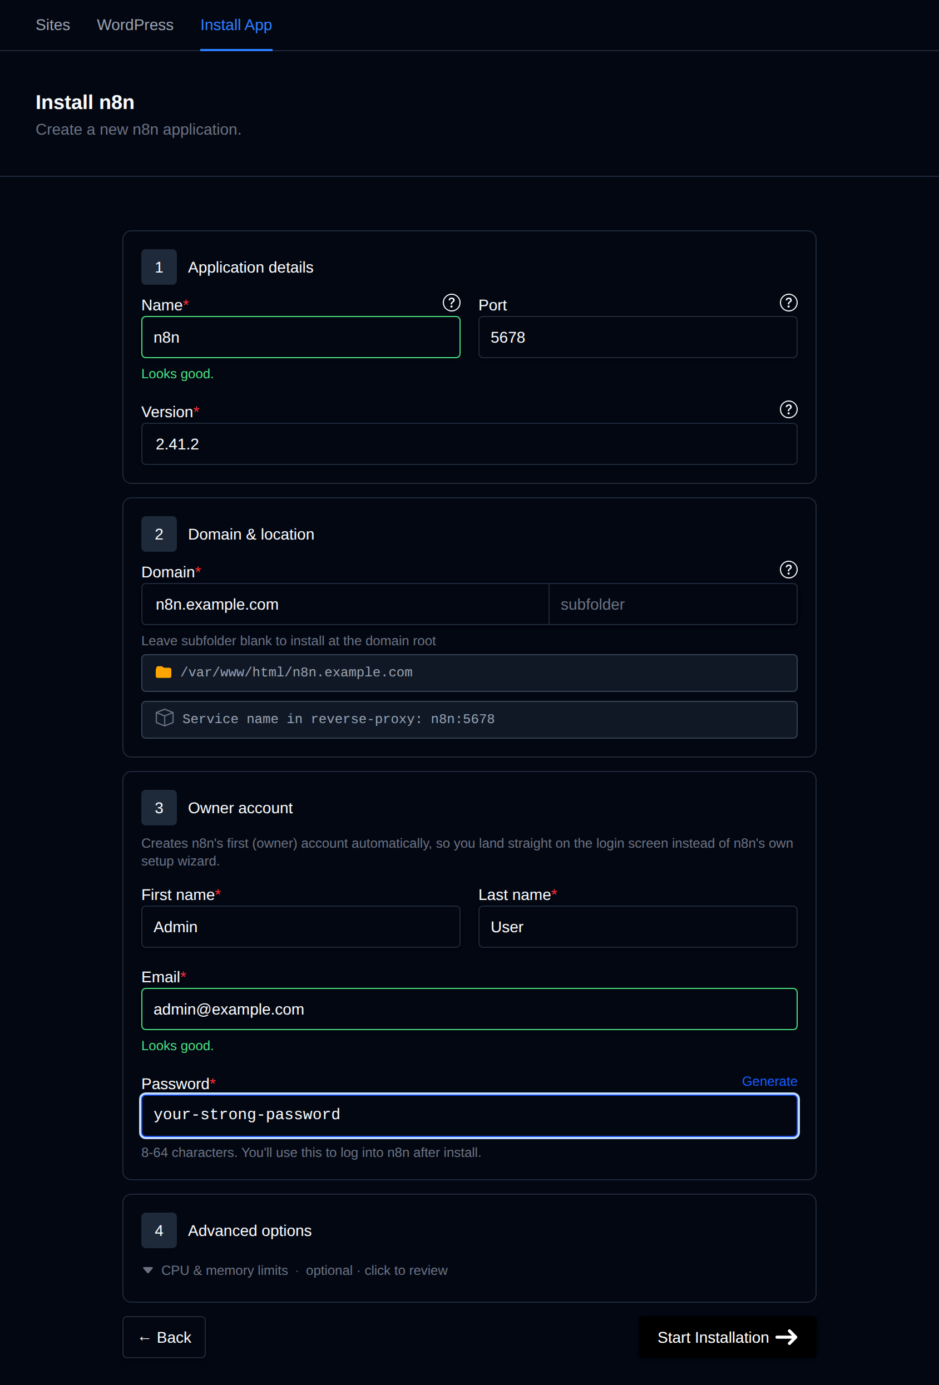939x1385 pixels.
Task: Click the Leave subfolder blank hint
Action: coord(289,641)
